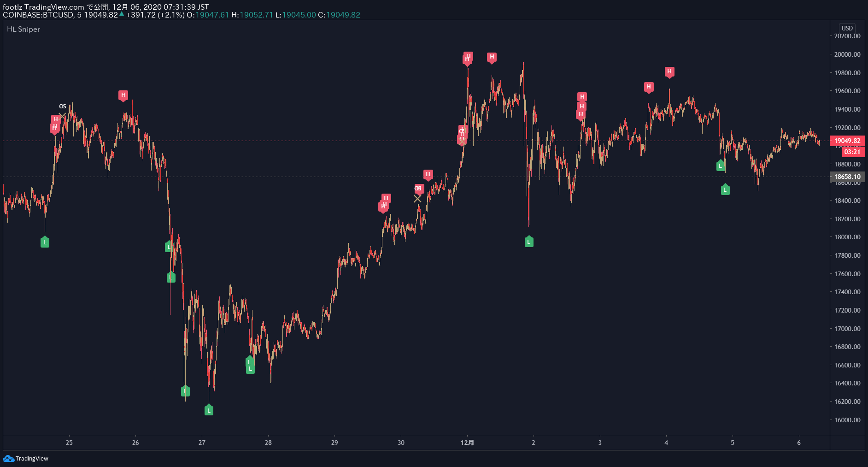Click the 16000.00 price axis label
This screenshot has width=868, height=467.
tap(847, 420)
